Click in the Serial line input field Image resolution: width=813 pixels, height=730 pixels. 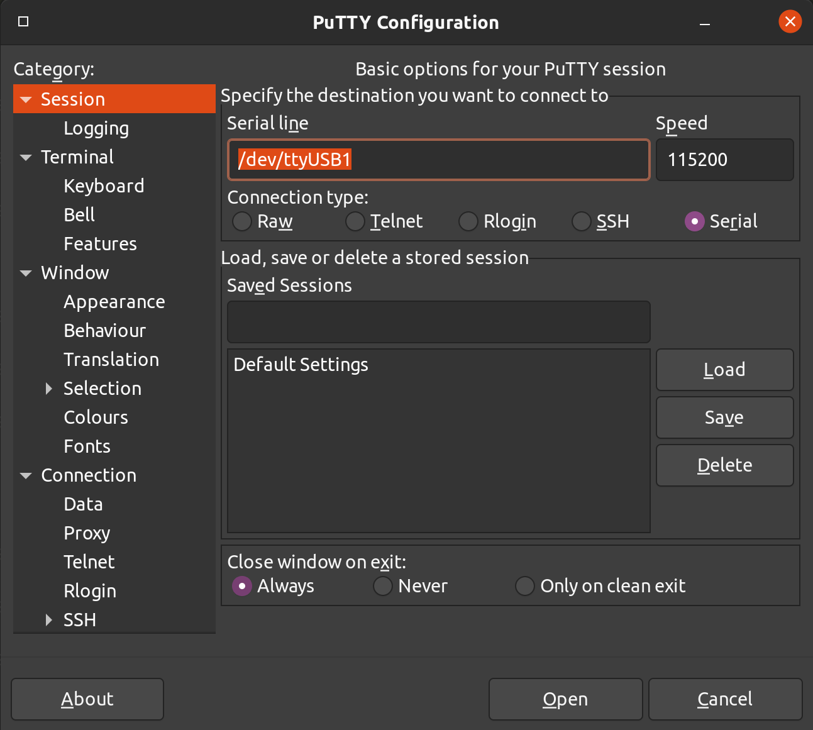(x=438, y=160)
